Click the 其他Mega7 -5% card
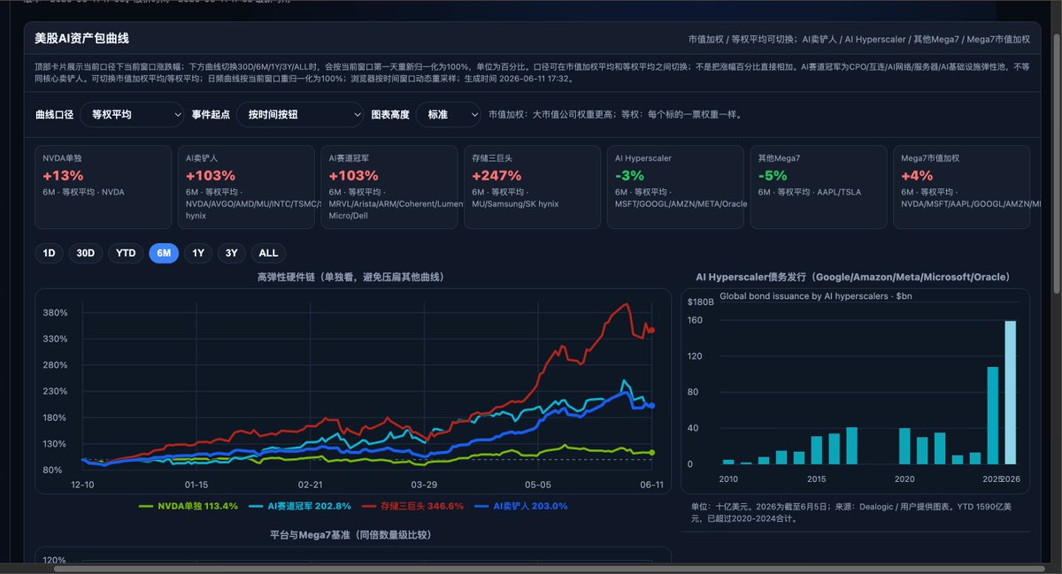Screen dimensions: 1062x574 point(818,188)
